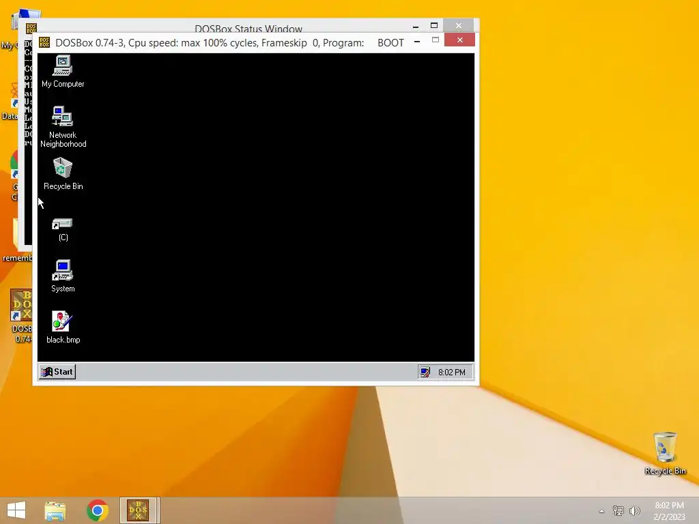The width and height of the screenshot is (699, 524).
Task: Maximize the DOSBox 0.74-3 window
Action: (436, 40)
